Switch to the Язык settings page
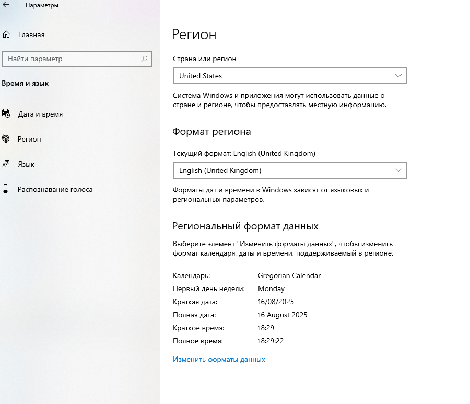470x404 pixels. coord(26,164)
